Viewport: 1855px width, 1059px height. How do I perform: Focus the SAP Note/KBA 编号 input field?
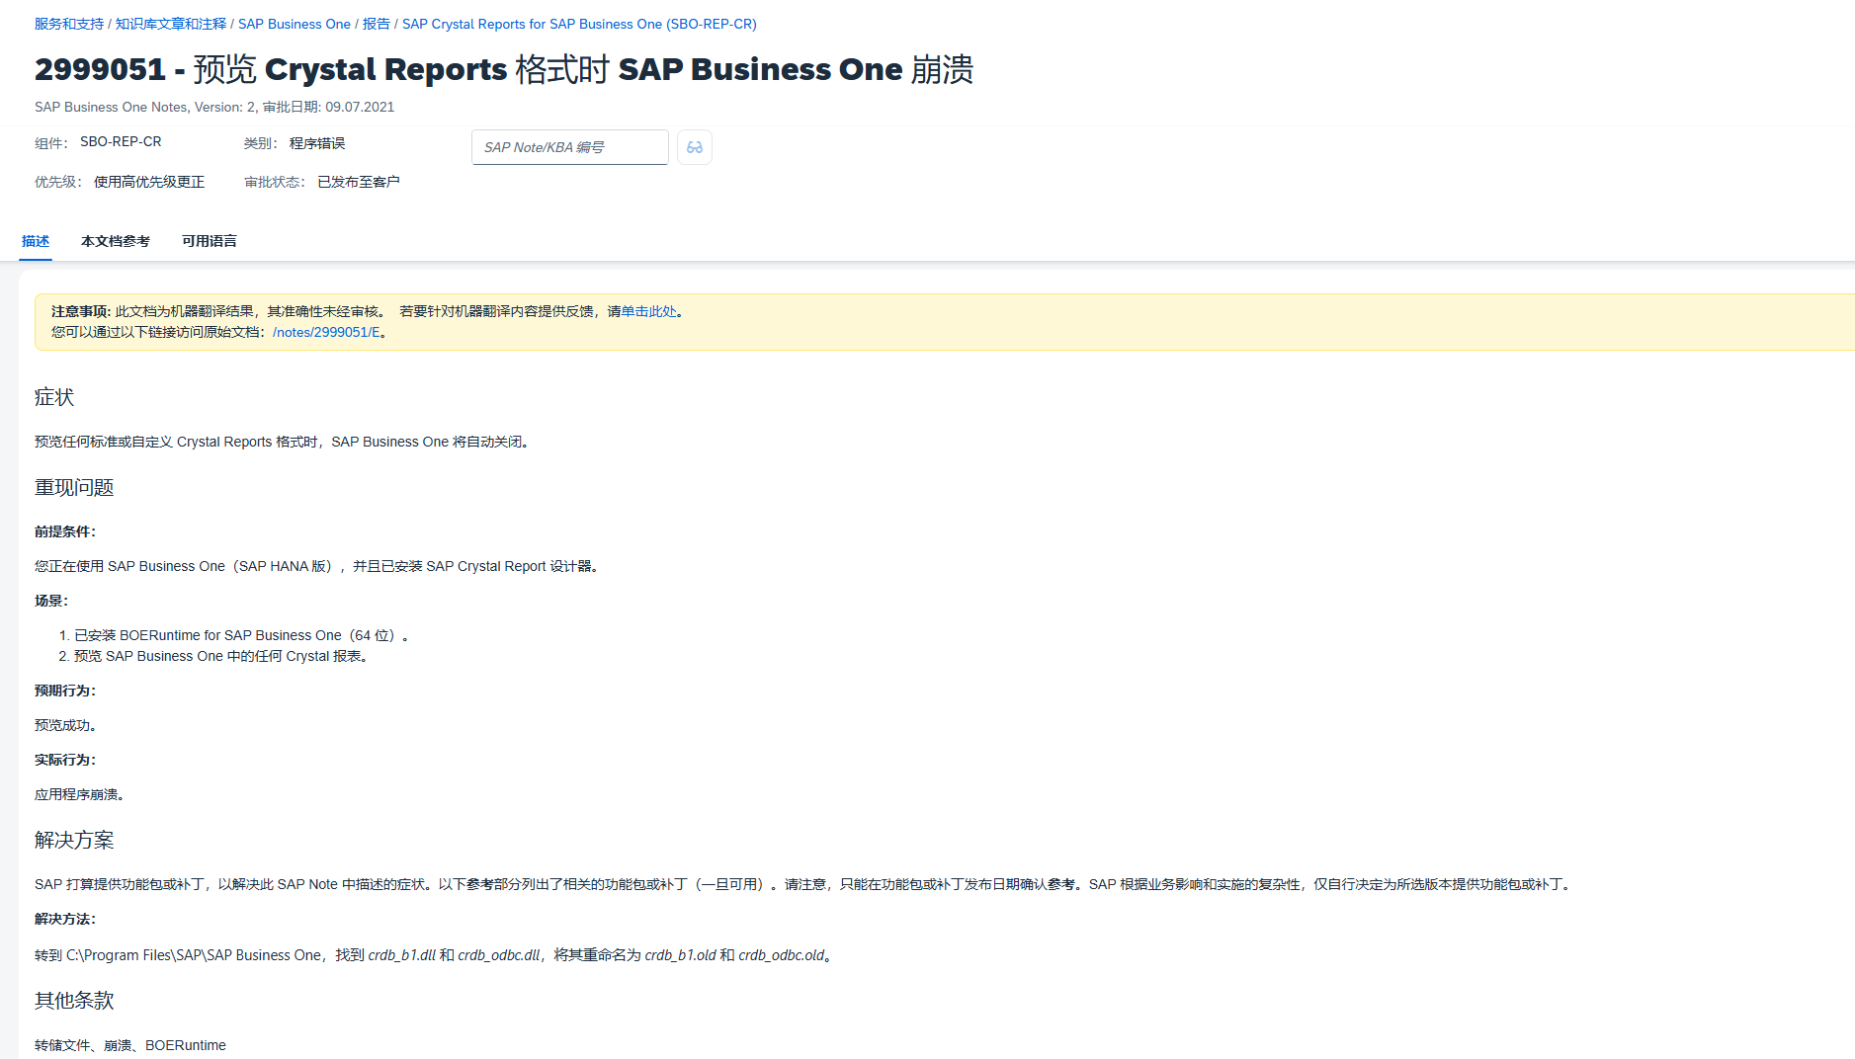[x=570, y=147]
